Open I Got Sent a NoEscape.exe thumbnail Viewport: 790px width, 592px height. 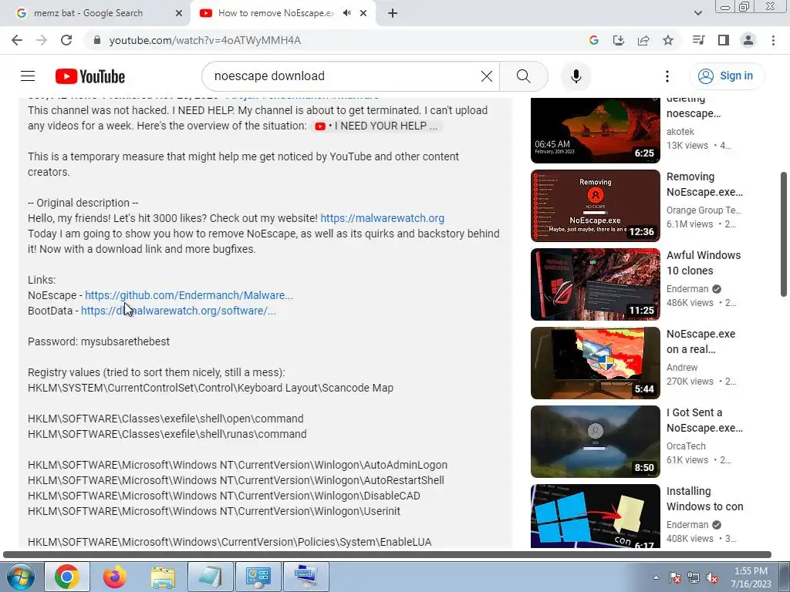point(595,442)
